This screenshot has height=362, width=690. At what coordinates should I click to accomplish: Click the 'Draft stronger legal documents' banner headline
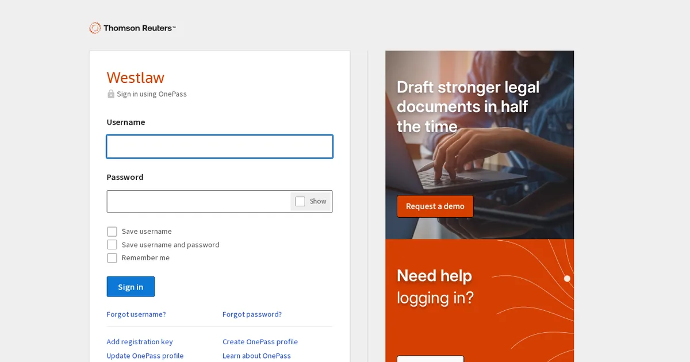(468, 107)
